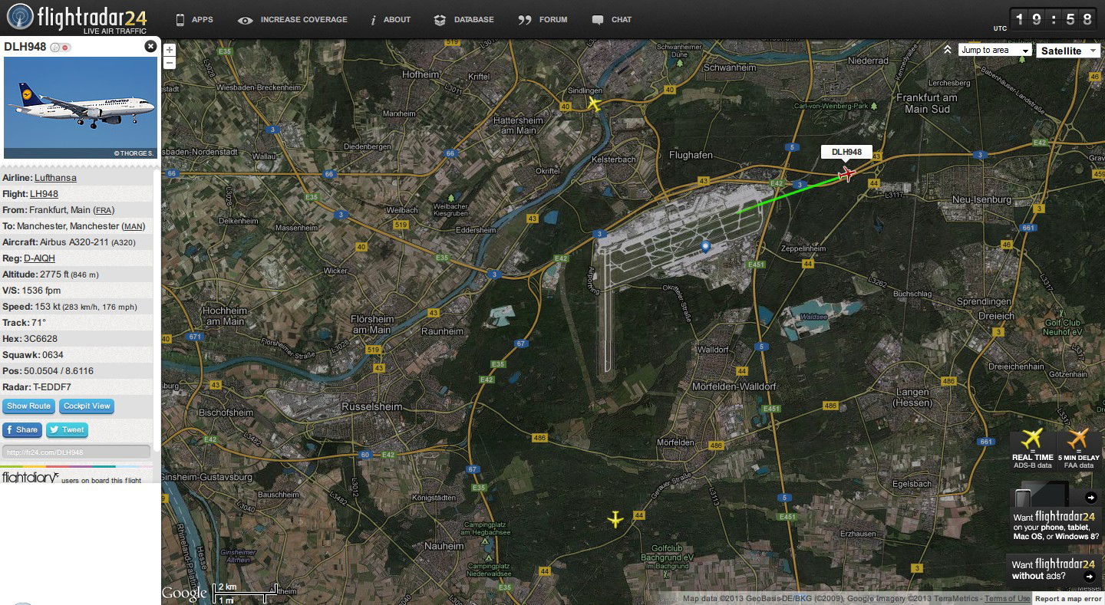Click the Neu-Isenburg map label
The image size is (1105, 605).
point(983,199)
